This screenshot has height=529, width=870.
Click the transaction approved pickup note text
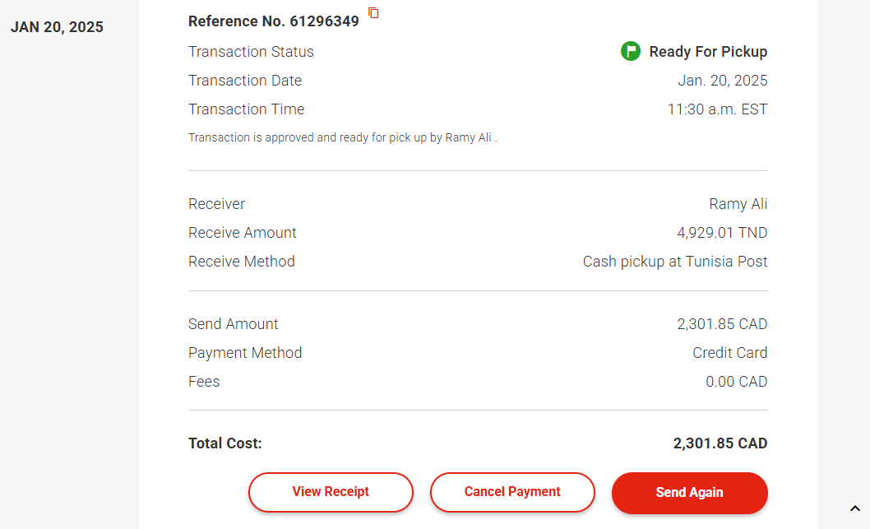pos(342,137)
